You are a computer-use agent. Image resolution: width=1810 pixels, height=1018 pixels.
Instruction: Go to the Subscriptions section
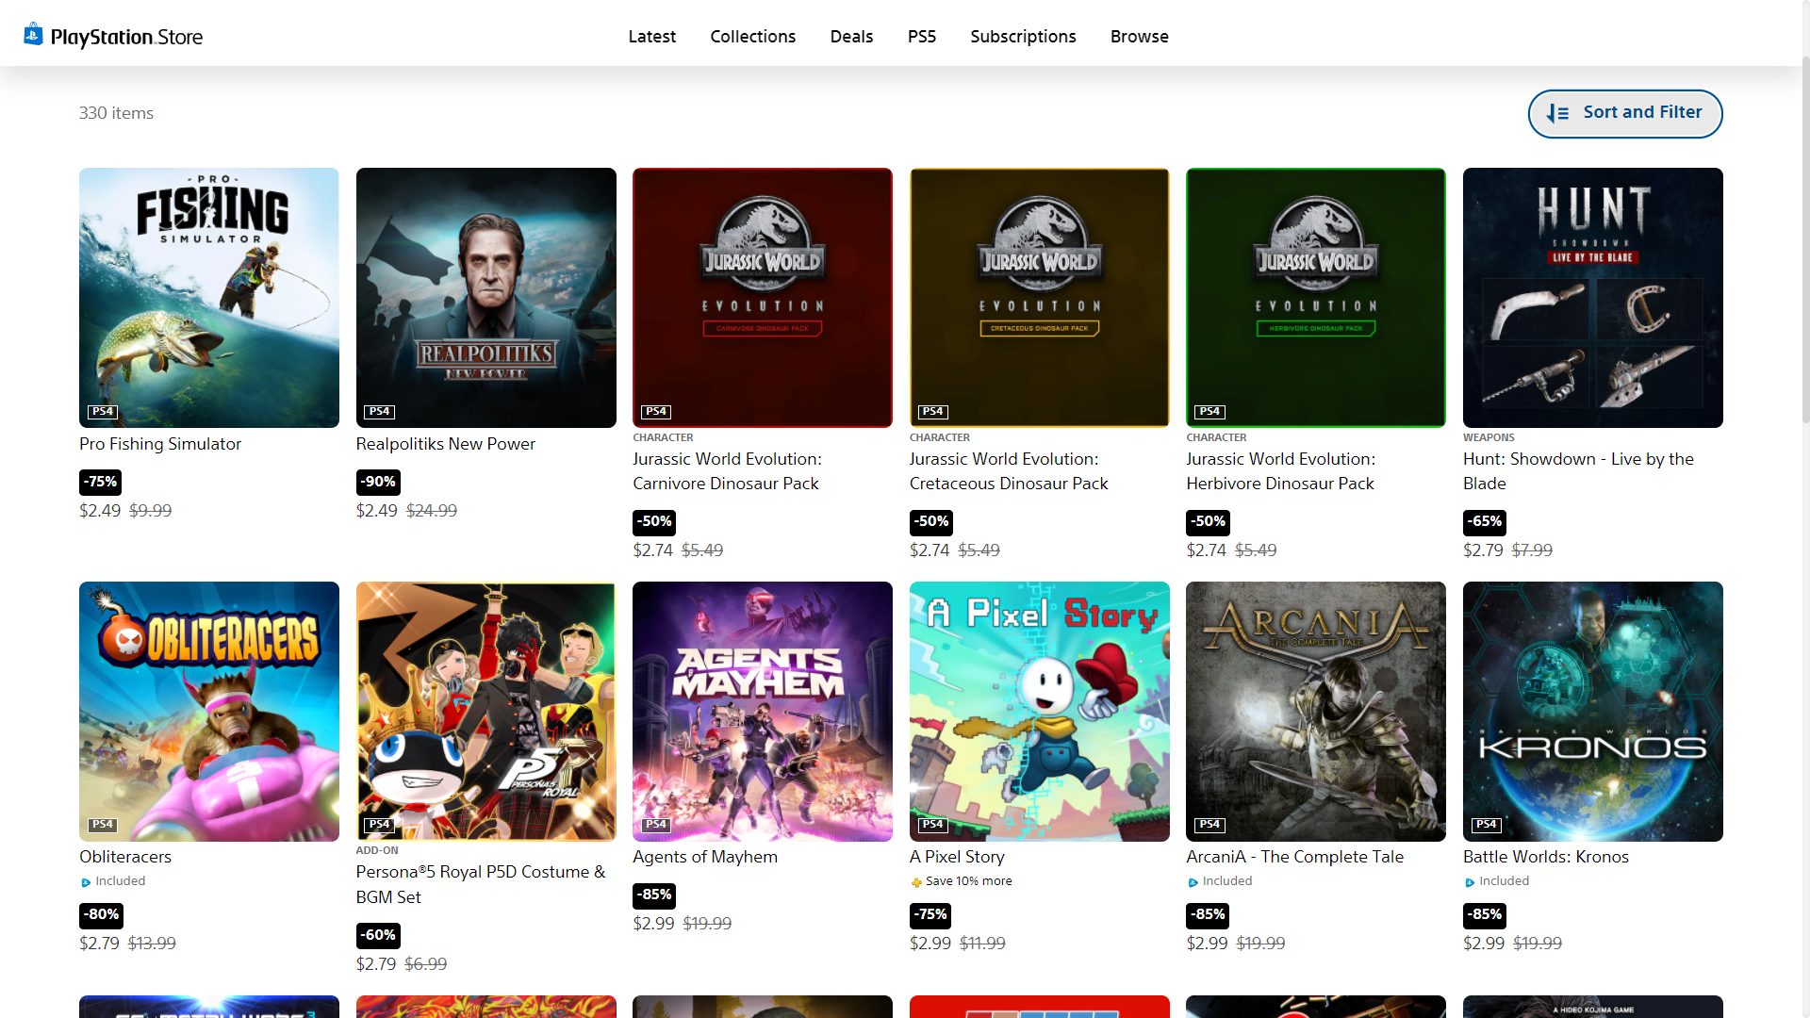[x=1023, y=37]
